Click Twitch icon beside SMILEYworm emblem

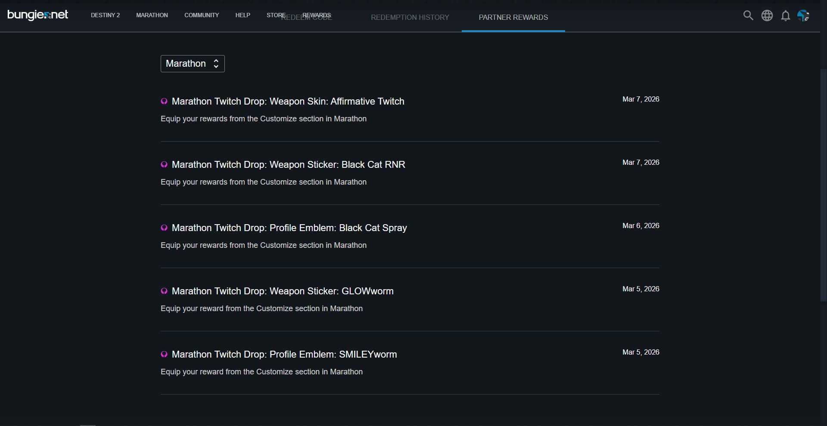pos(164,355)
